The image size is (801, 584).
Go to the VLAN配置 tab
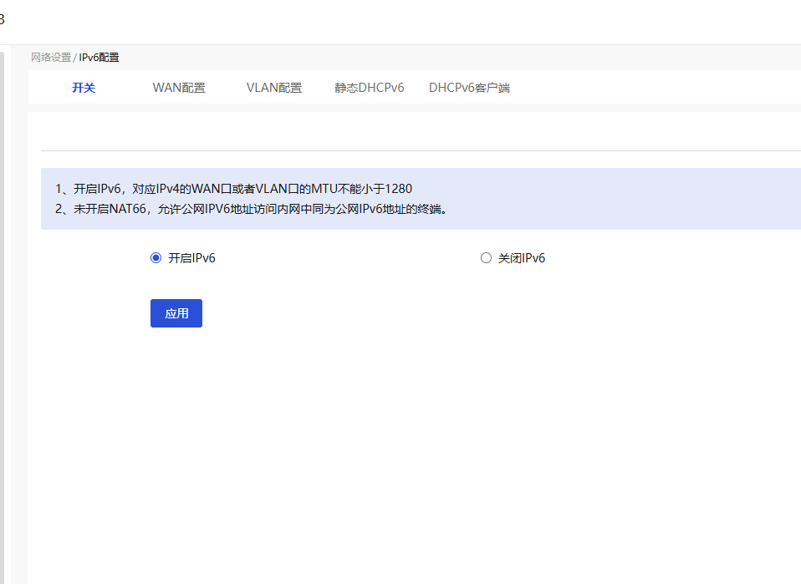tap(274, 88)
